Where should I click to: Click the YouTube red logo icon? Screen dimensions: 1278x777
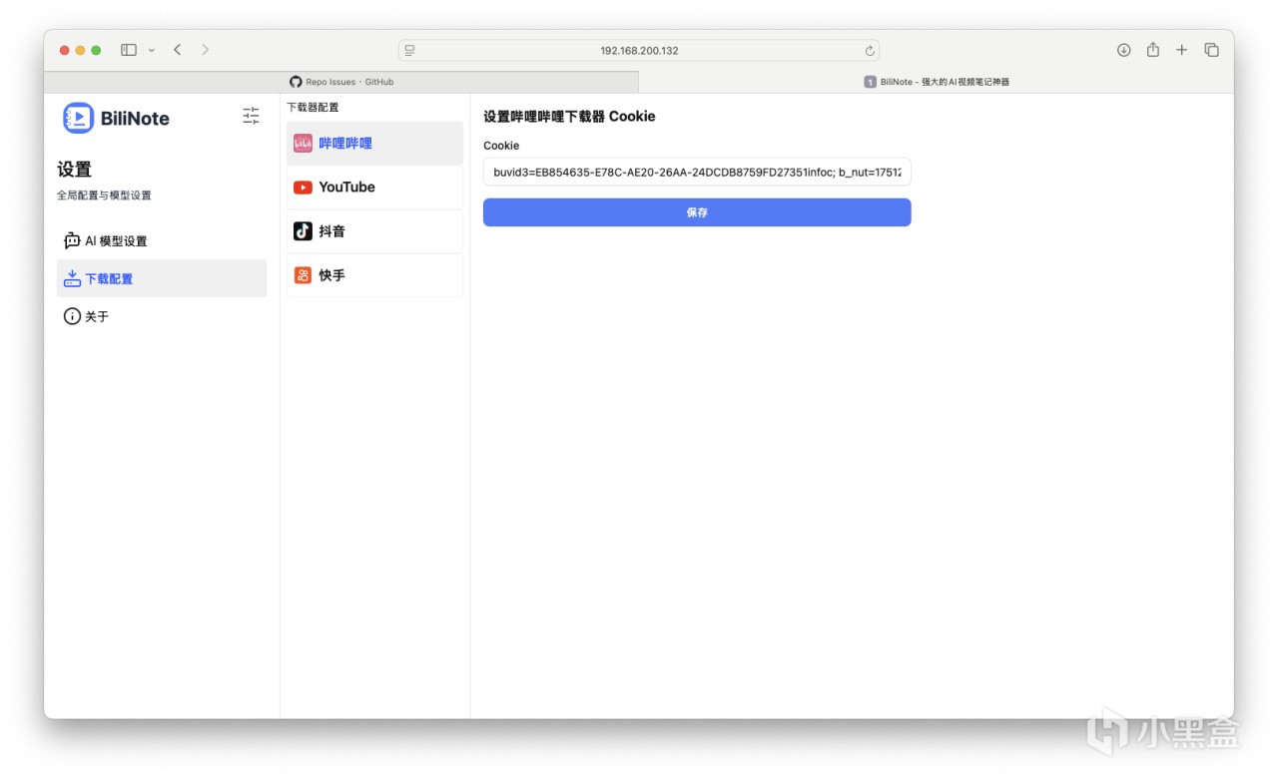click(303, 188)
